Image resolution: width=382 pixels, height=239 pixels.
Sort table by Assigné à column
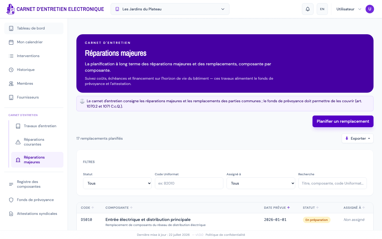tap(354, 208)
